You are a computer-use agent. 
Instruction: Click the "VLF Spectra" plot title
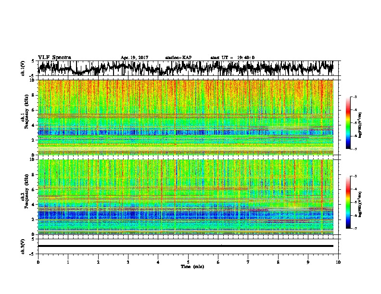click(x=54, y=58)
